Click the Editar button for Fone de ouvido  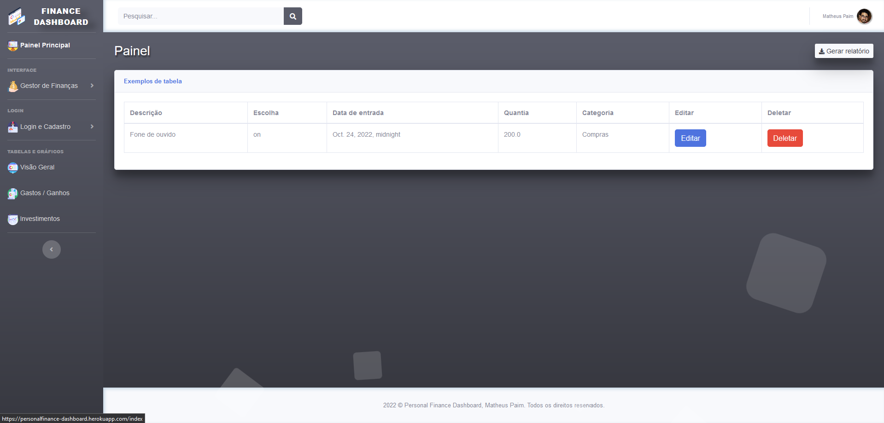690,138
